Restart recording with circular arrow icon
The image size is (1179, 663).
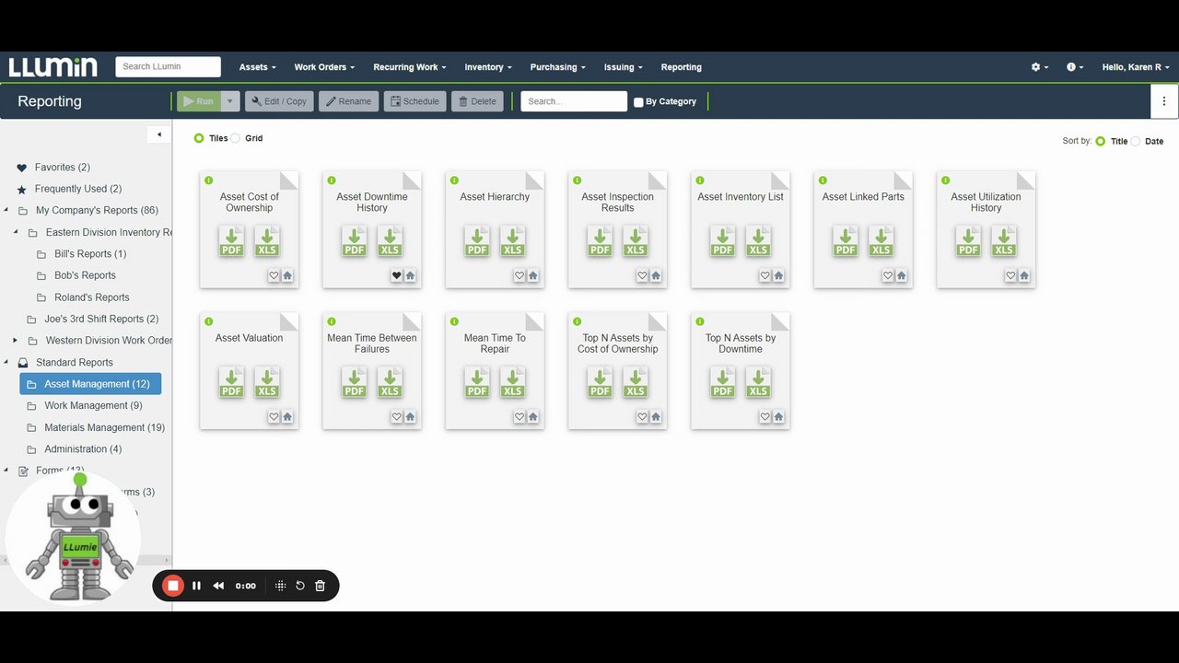tap(300, 586)
